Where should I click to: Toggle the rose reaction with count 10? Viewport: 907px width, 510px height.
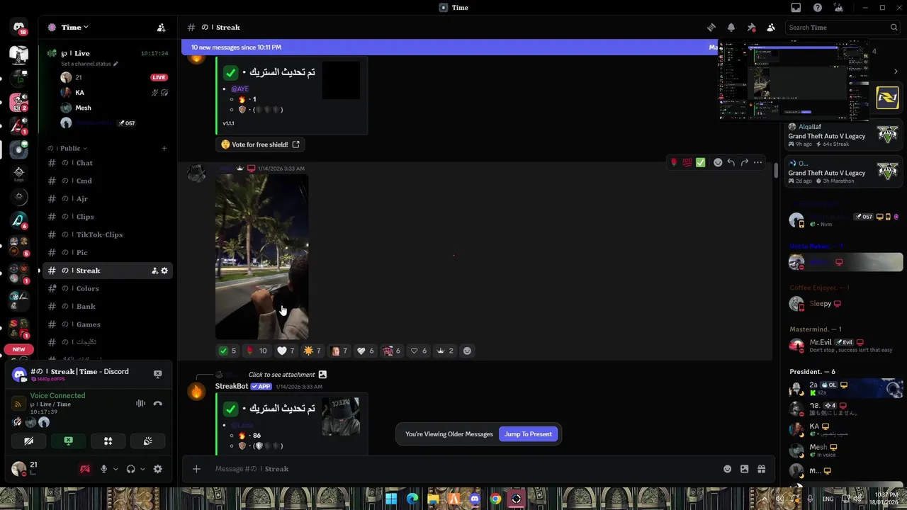click(x=257, y=351)
